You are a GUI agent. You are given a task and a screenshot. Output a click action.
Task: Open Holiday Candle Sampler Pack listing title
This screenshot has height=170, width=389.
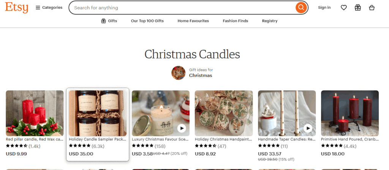click(x=98, y=139)
